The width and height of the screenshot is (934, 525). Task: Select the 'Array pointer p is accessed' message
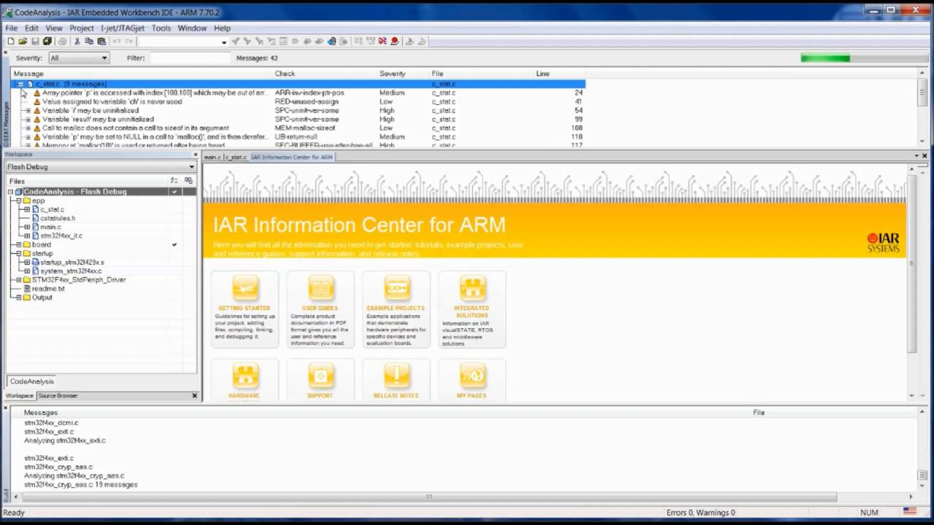(x=154, y=93)
